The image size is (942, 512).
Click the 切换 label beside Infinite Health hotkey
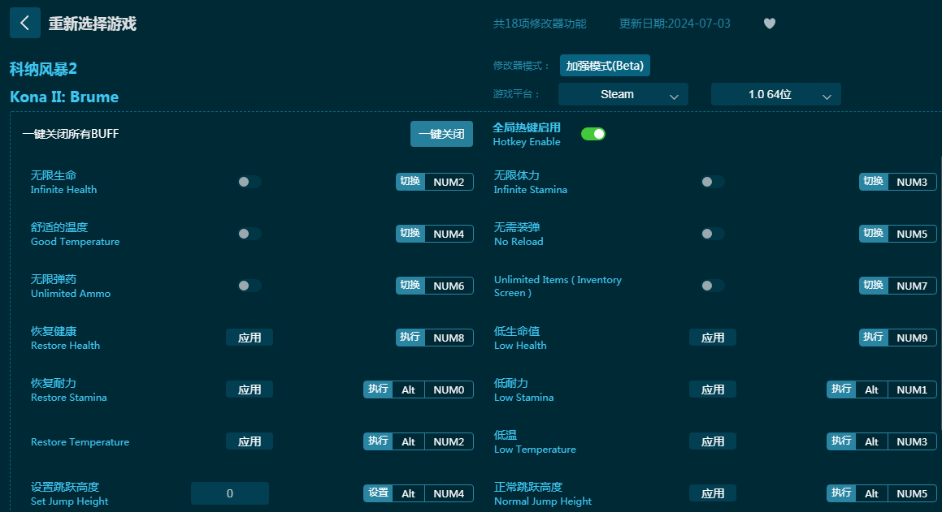pos(410,181)
